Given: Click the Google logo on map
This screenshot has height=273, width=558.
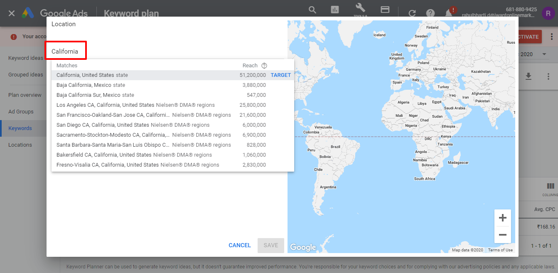Looking at the screenshot, I should pyautogui.click(x=303, y=247).
